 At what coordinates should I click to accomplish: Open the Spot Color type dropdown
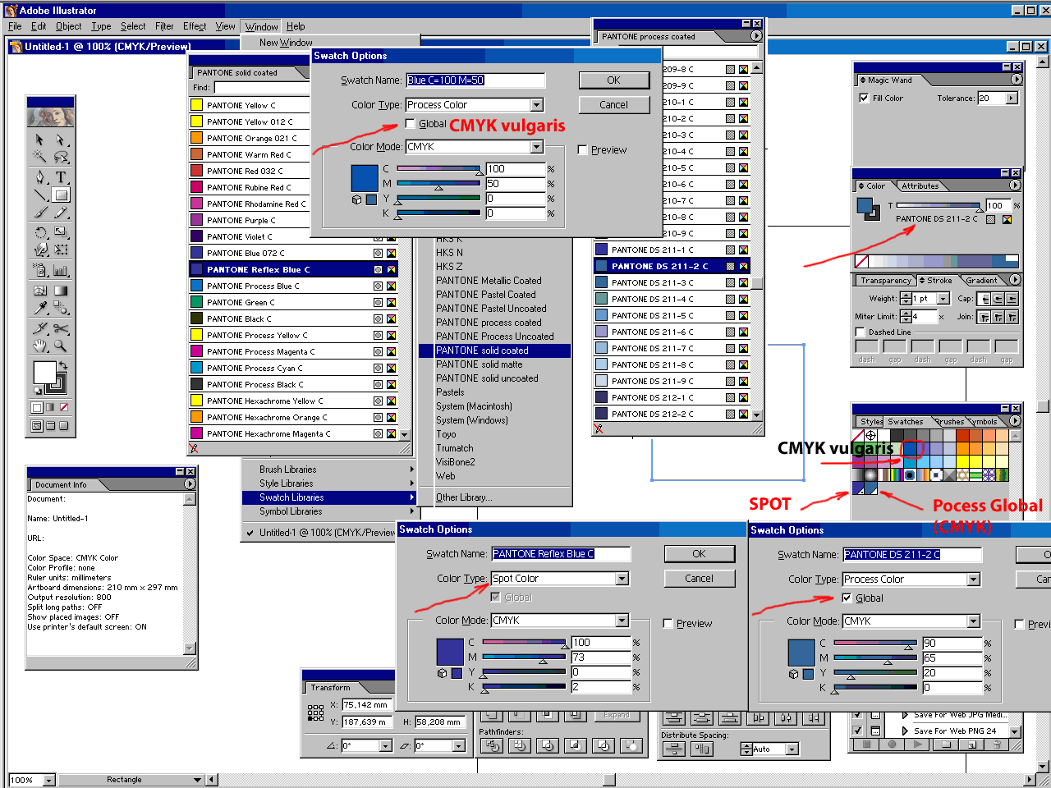[x=622, y=579]
